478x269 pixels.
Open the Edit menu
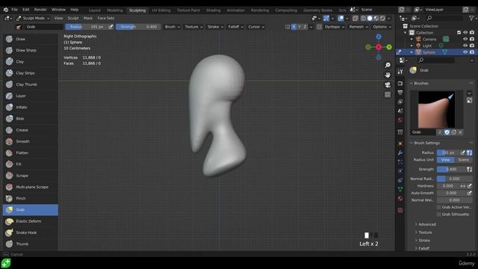[x=26, y=10]
